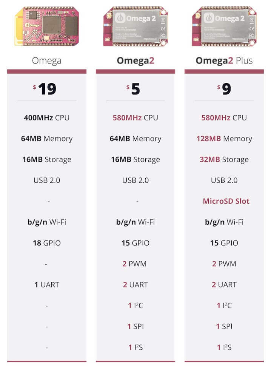Select 1 SPI in Omega2 column

tap(135, 326)
